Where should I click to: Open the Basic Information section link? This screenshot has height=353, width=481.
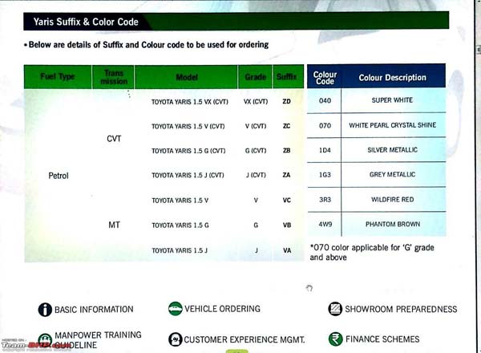95,310
